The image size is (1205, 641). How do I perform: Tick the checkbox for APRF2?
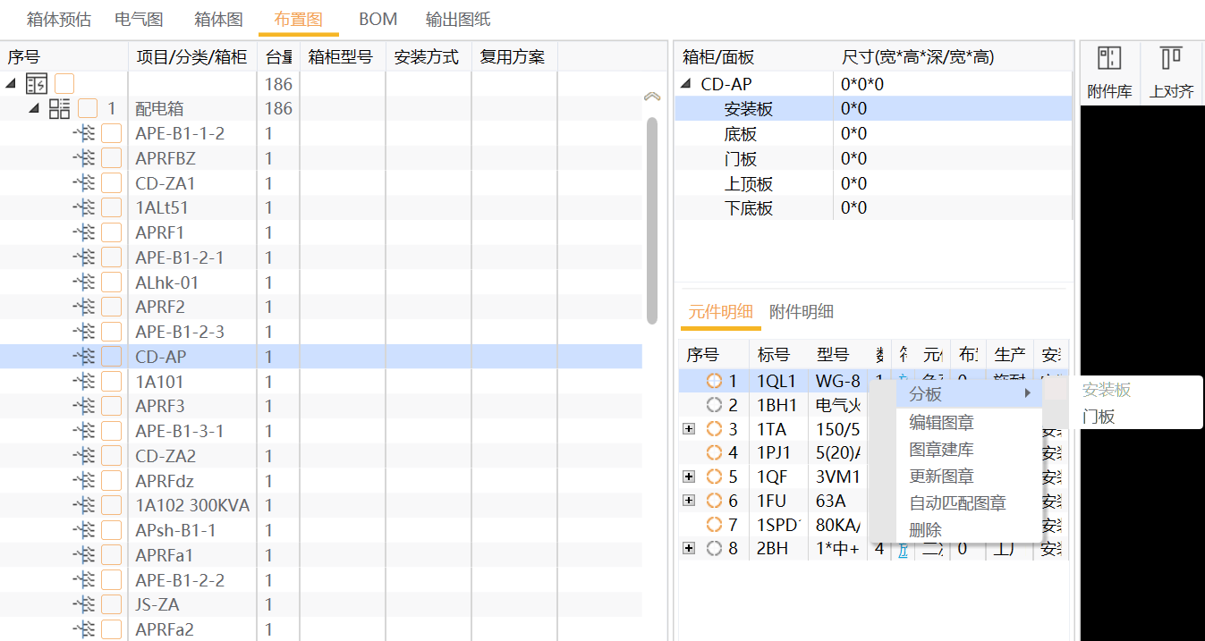click(x=111, y=307)
